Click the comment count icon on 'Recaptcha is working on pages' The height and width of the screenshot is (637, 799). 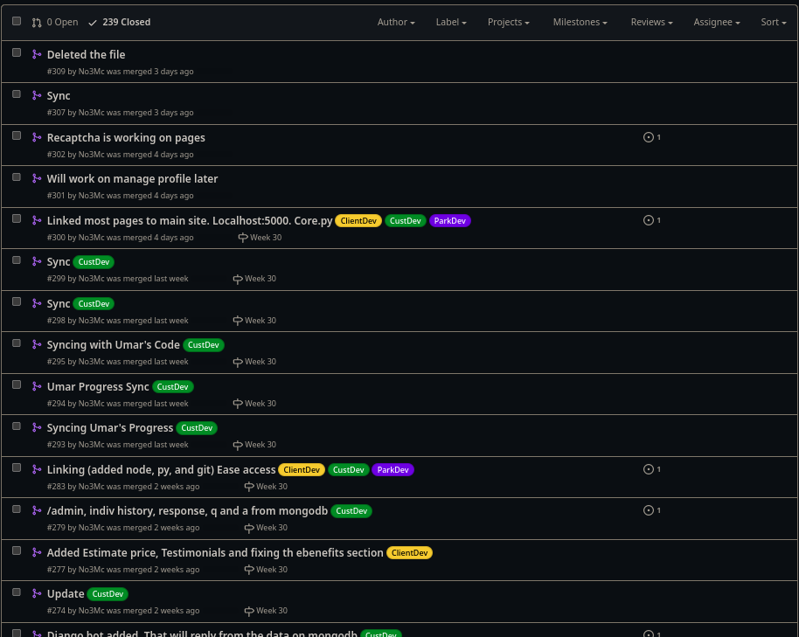649,136
